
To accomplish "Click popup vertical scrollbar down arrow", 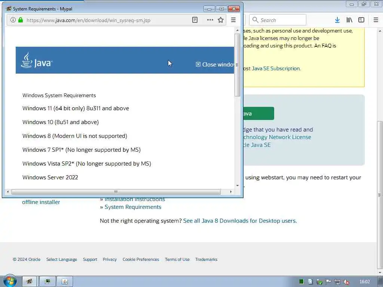I will (238, 185).
